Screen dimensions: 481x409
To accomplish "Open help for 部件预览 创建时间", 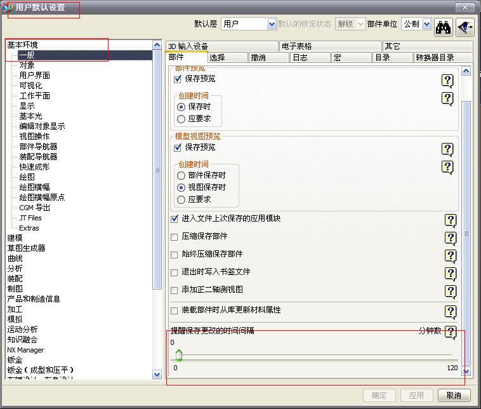I will (x=447, y=99).
